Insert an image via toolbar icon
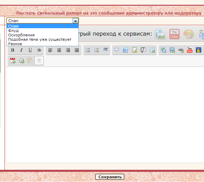Viewport: 204px width, 182px height. 172,50
